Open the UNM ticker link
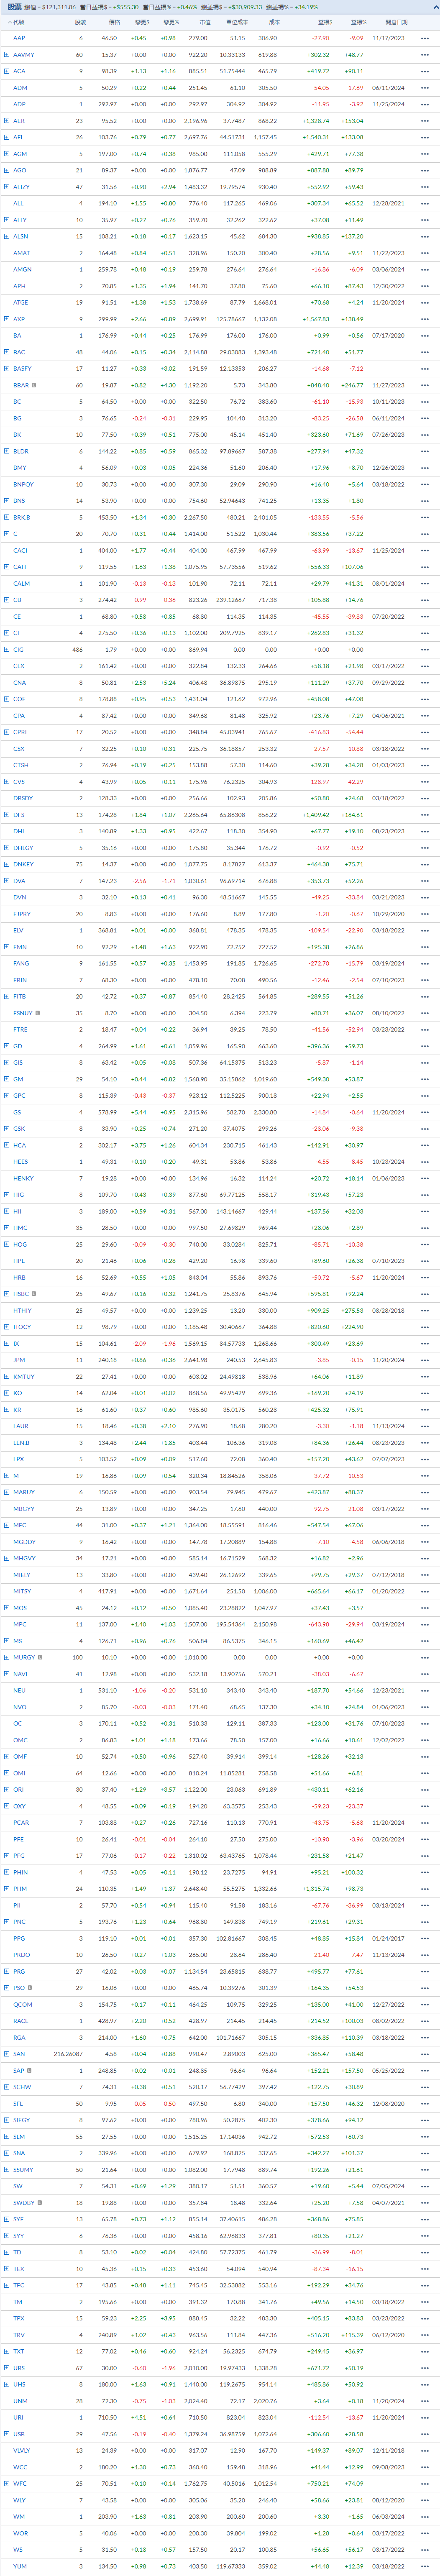 [x=21, y=2401]
